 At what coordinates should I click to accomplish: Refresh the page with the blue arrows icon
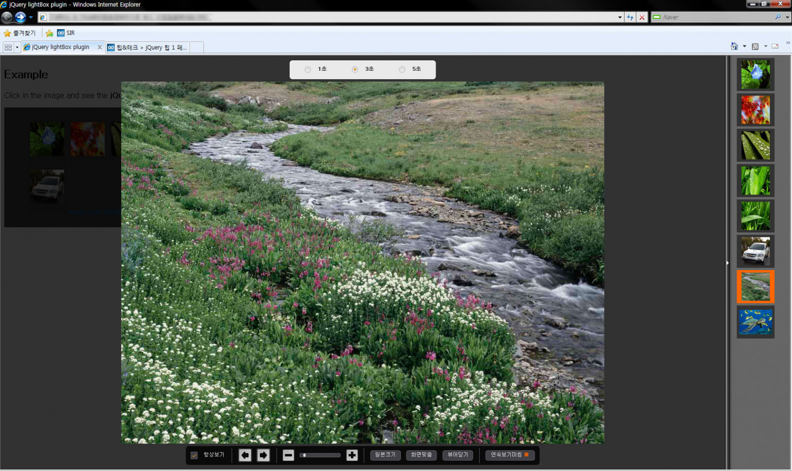630,17
